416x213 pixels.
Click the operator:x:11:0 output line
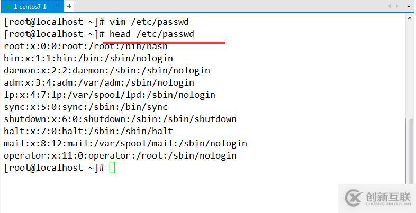pos(120,155)
